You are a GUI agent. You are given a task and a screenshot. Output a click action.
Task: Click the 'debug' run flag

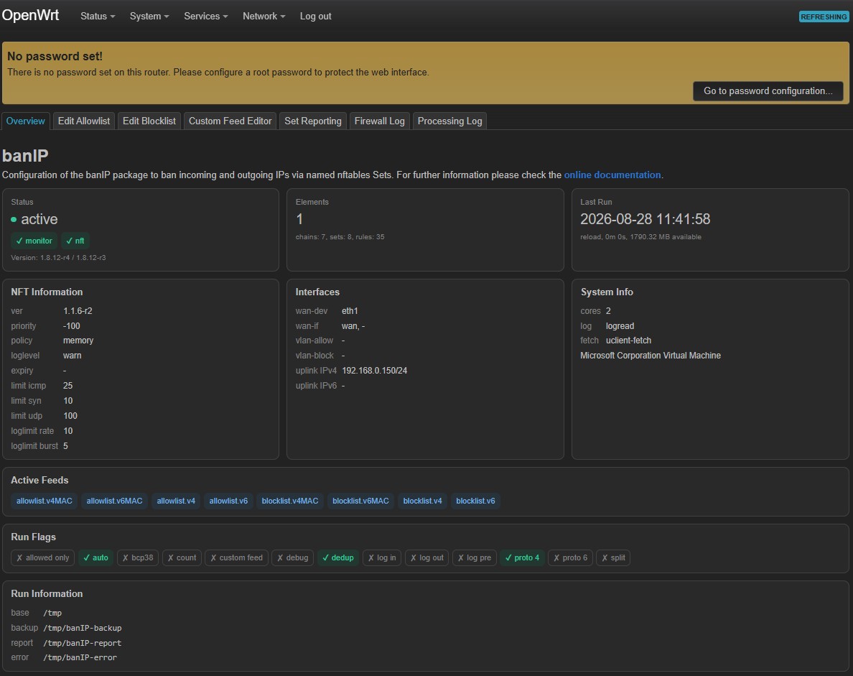pyautogui.click(x=293, y=557)
